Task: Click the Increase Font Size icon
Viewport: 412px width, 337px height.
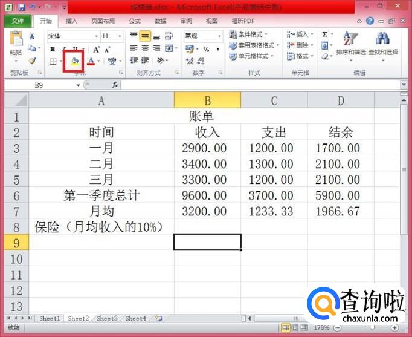Action: [96, 49]
